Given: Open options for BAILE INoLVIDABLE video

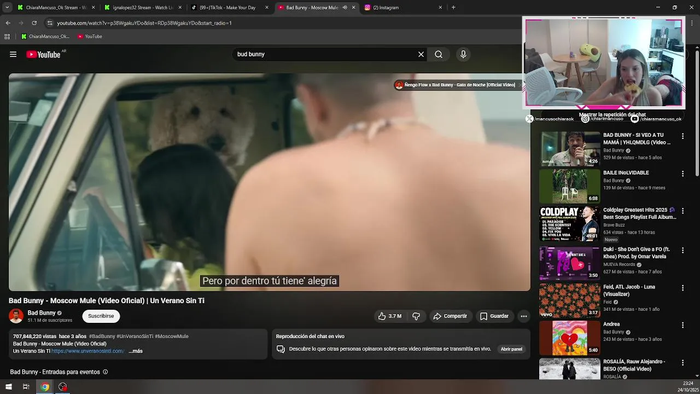Looking at the screenshot, I should (682, 173).
